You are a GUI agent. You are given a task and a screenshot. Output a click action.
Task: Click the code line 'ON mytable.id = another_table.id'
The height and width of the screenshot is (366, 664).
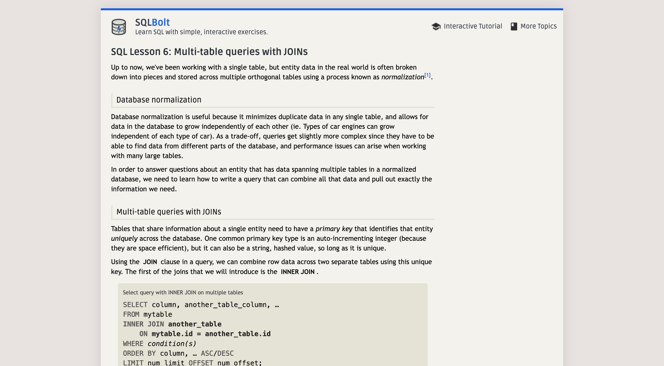pyautogui.click(x=205, y=334)
